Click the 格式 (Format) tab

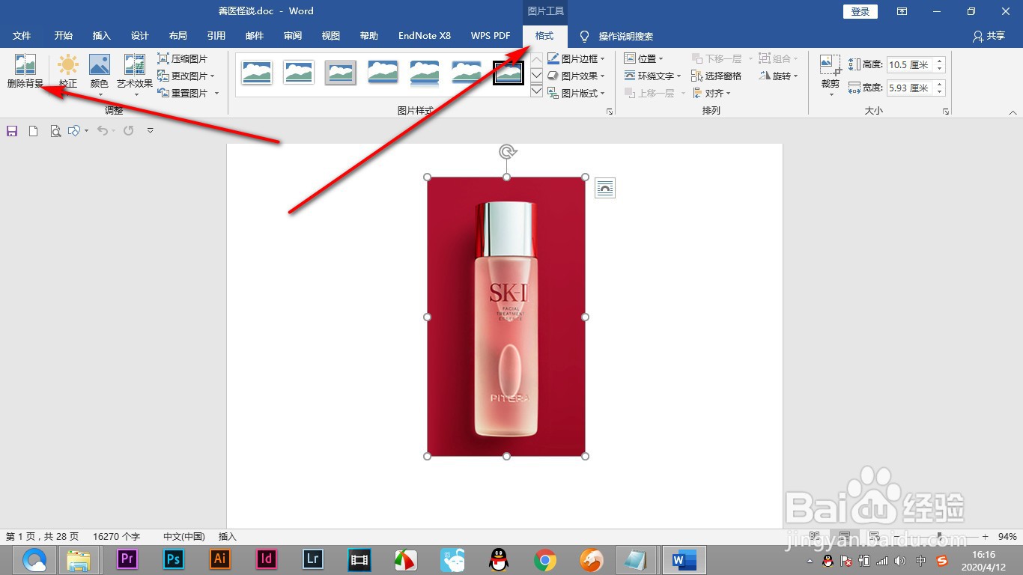coord(544,36)
